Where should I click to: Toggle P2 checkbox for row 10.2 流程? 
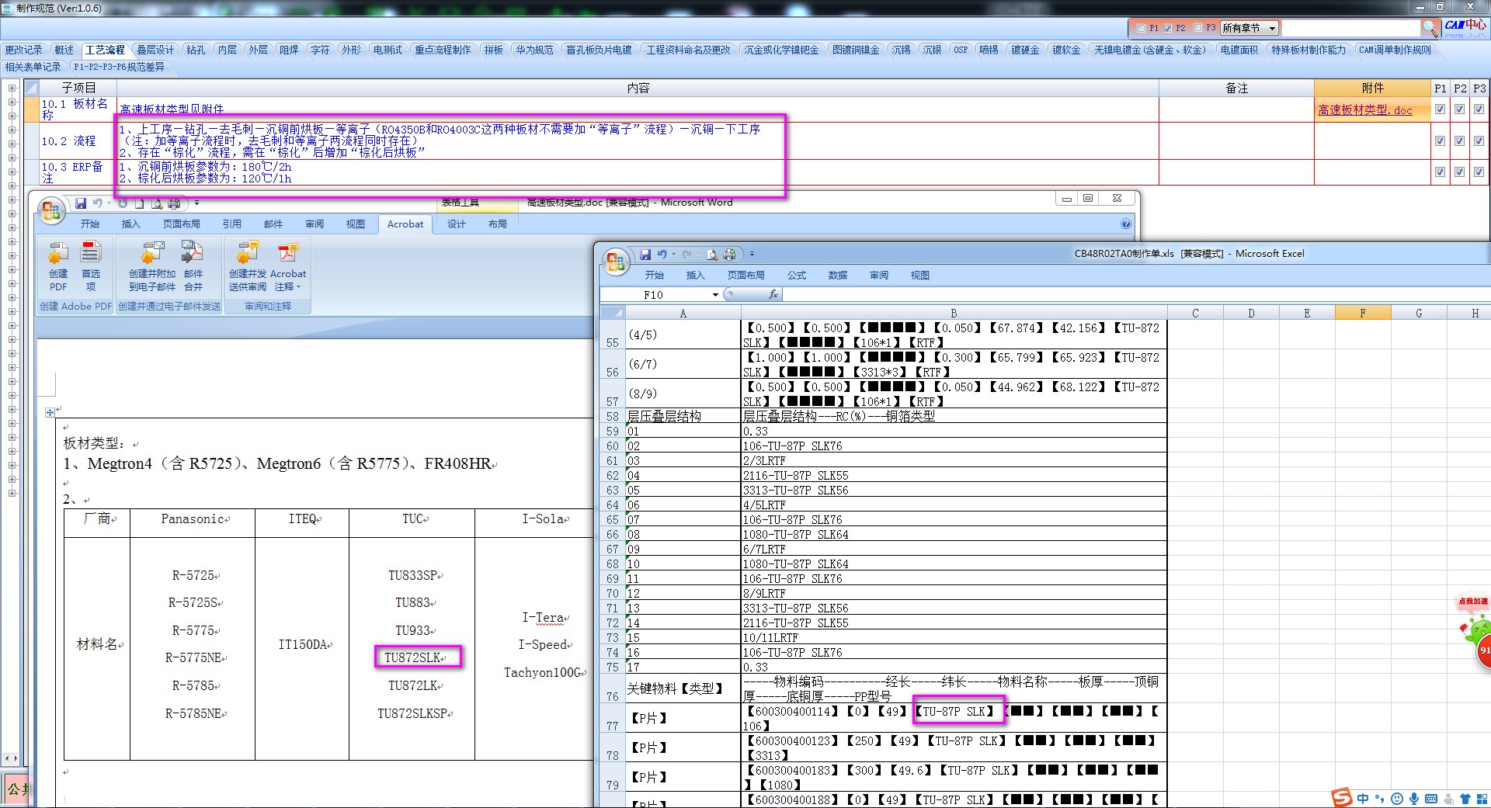[1460, 141]
